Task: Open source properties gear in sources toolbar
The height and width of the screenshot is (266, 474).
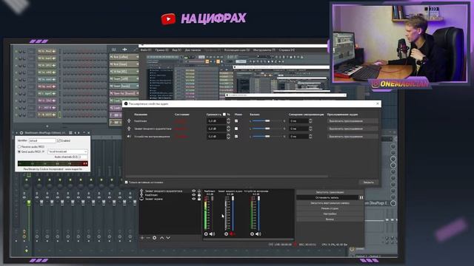Action: coord(155,238)
